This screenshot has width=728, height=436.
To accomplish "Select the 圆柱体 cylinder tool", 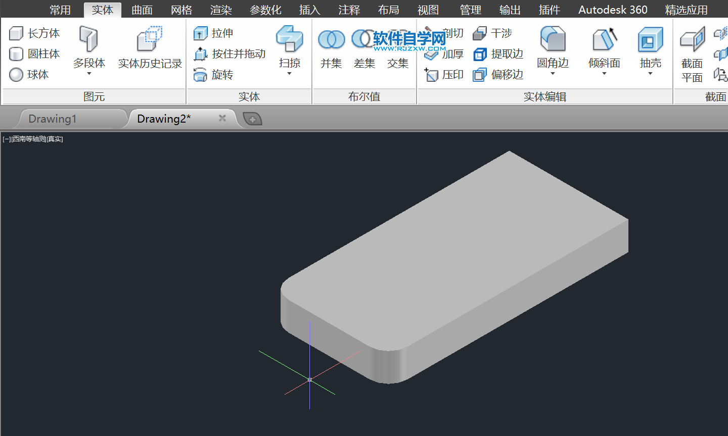I will point(34,54).
